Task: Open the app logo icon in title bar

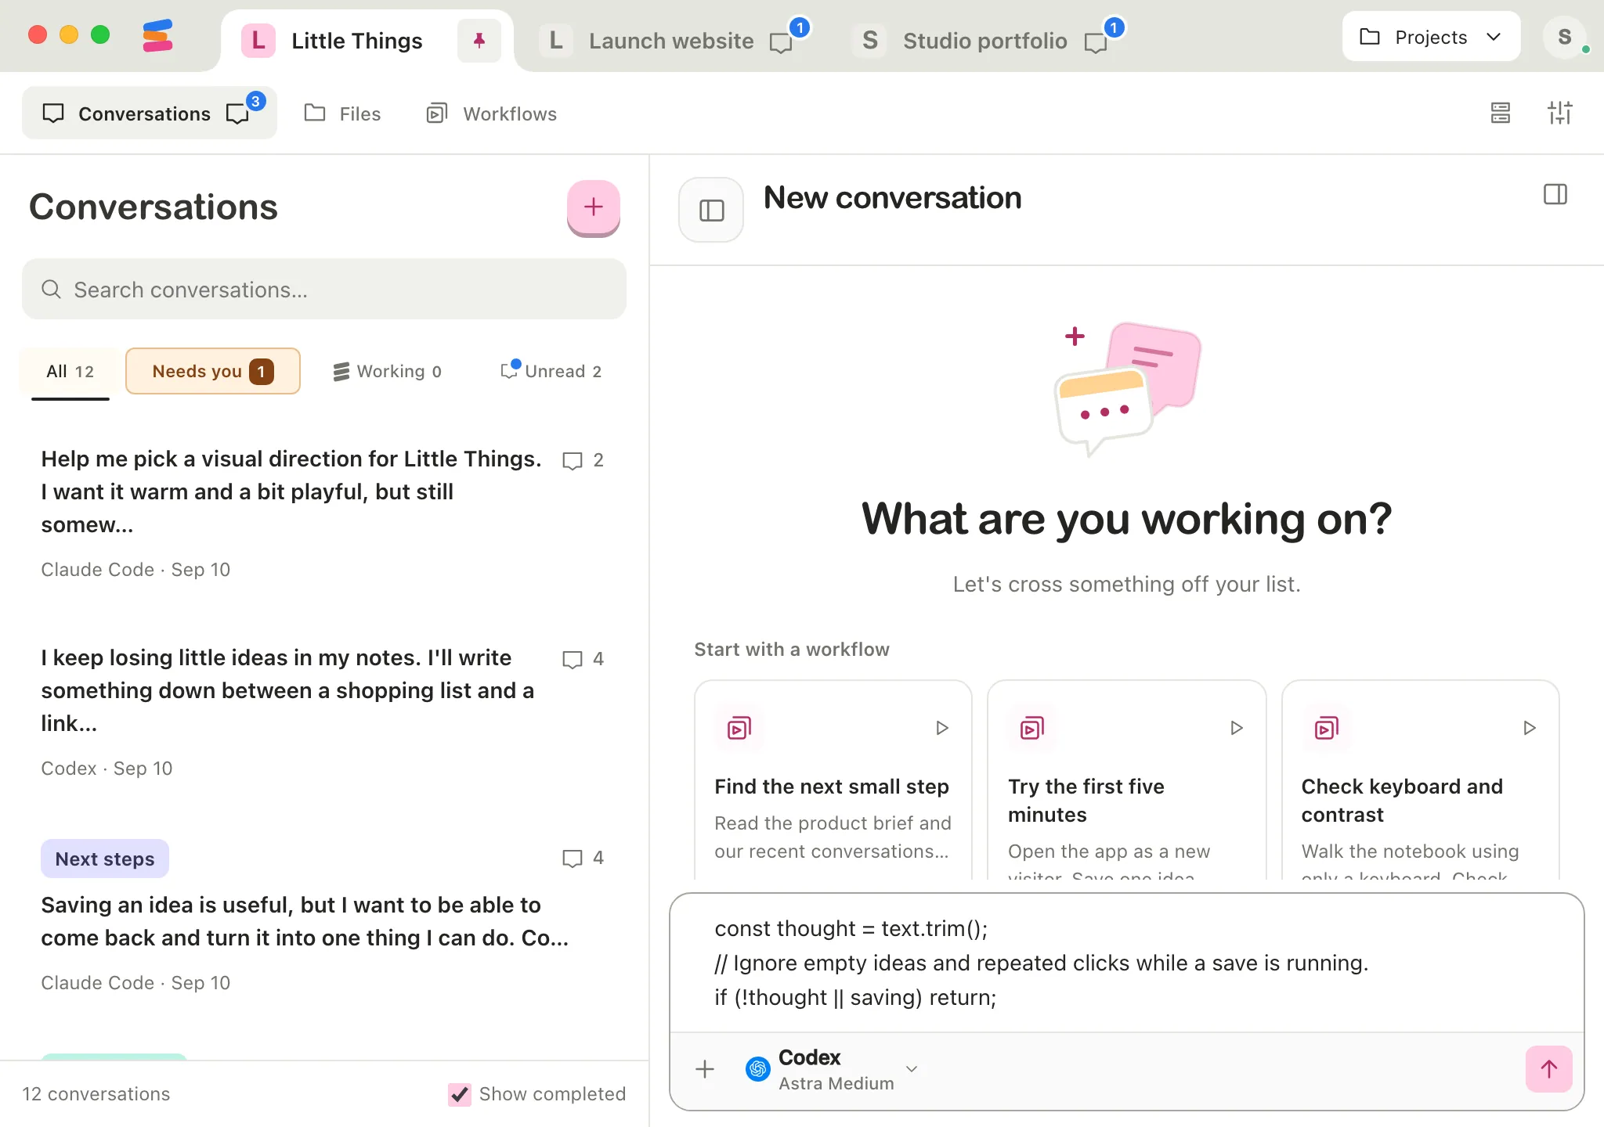Action: [x=157, y=36]
